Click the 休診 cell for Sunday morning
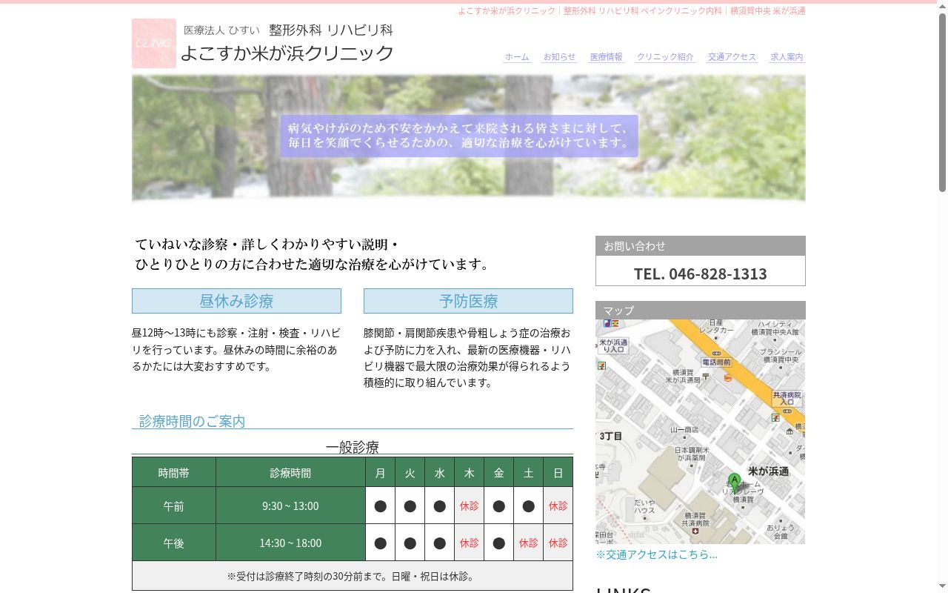The height and width of the screenshot is (593, 948). point(558,506)
